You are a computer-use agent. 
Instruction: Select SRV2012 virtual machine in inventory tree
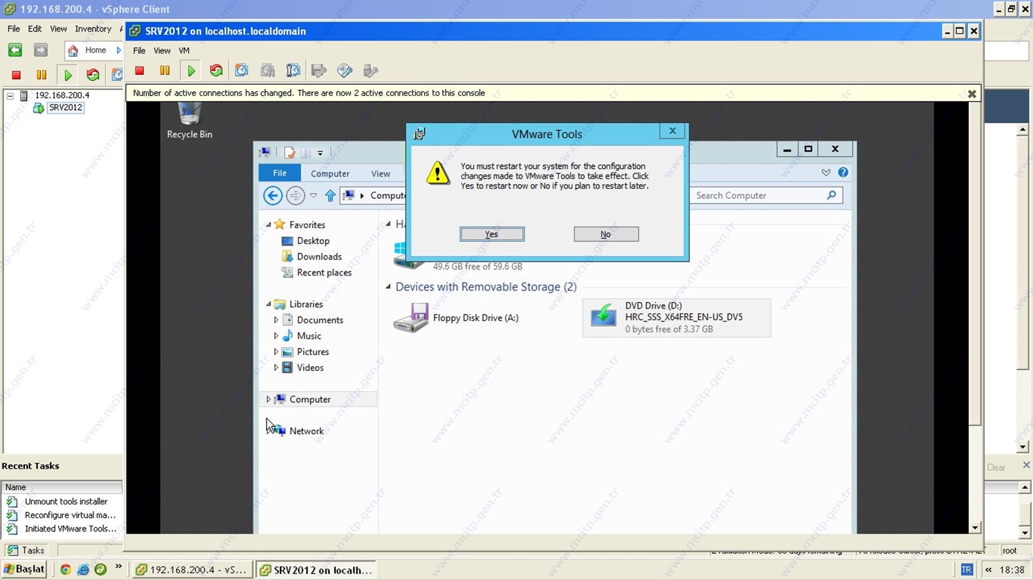(65, 108)
